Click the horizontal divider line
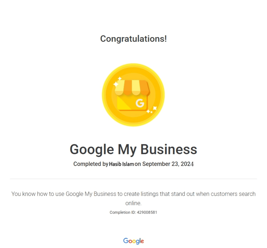This screenshot has width=267, height=248. 133,179
